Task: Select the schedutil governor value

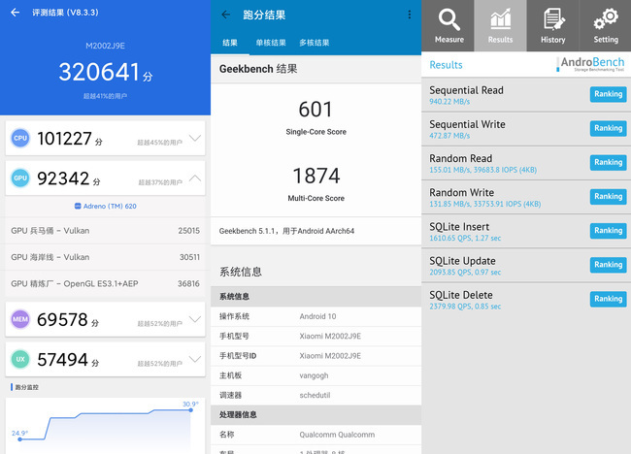Action: [x=315, y=395]
